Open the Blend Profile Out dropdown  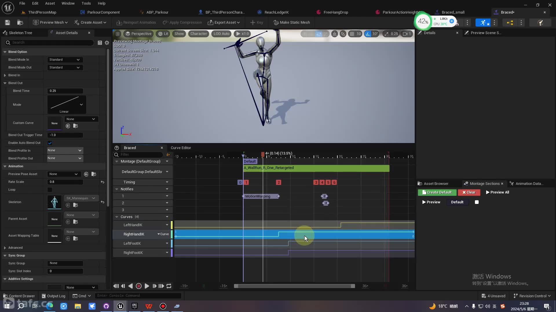click(65, 158)
